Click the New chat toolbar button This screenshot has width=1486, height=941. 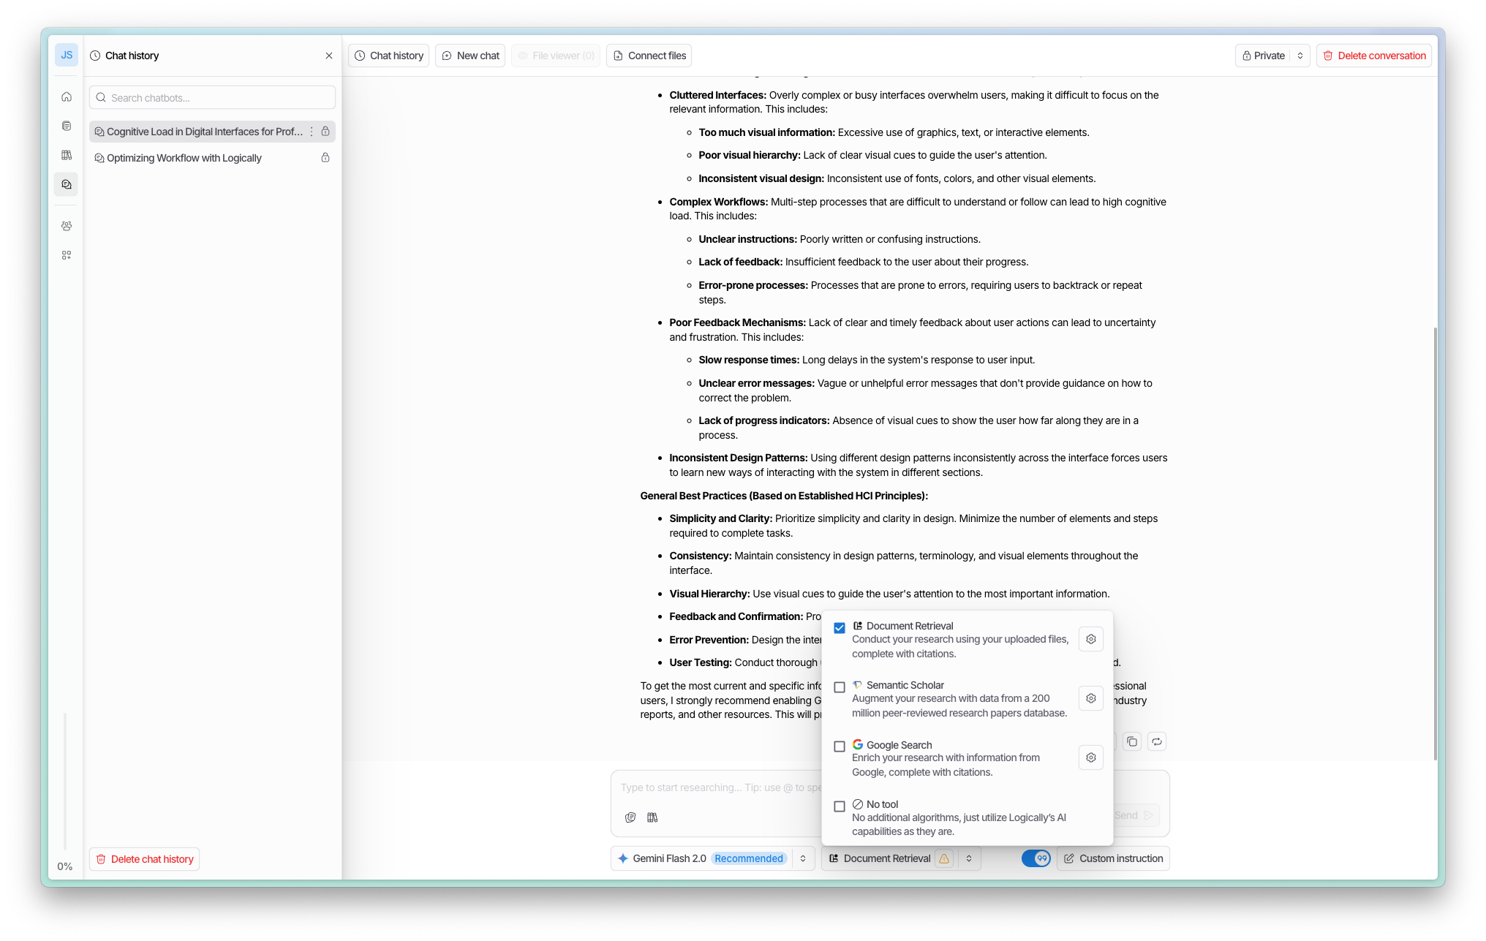(x=470, y=56)
